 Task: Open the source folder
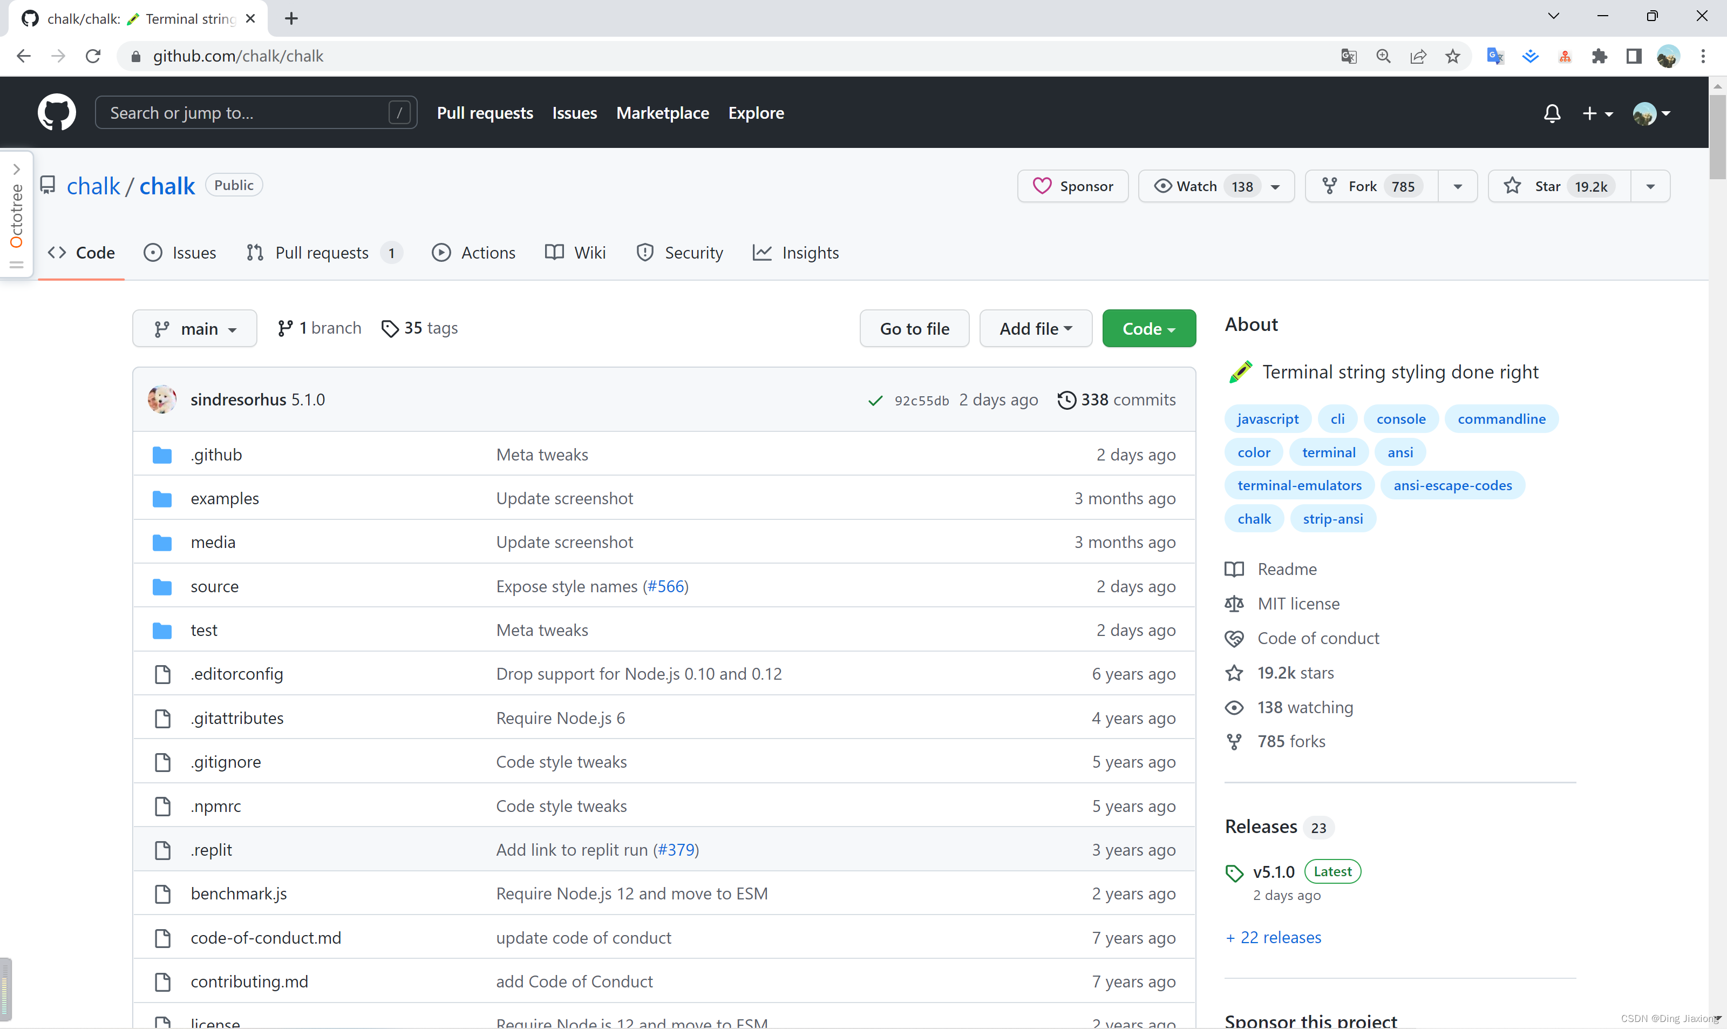[214, 587]
